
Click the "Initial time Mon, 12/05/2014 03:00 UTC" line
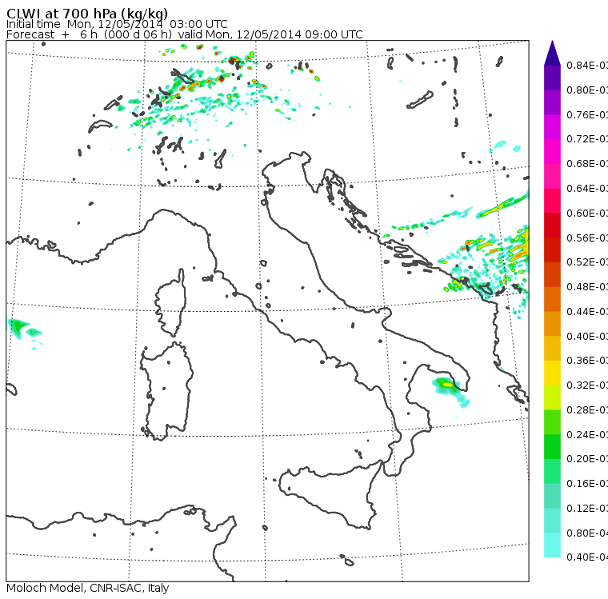[x=117, y=24]
